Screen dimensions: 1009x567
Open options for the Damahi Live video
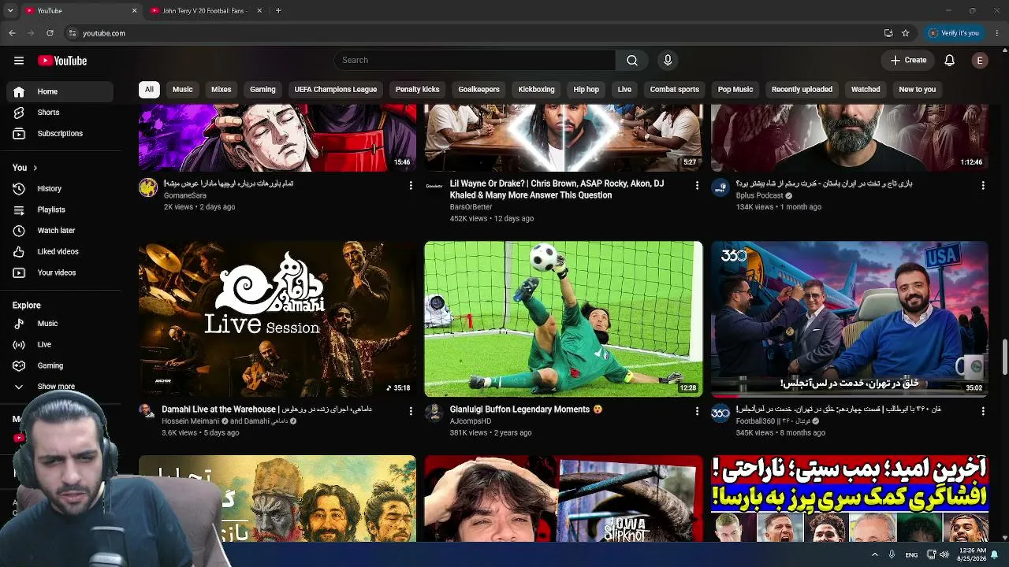coord(411,411)
